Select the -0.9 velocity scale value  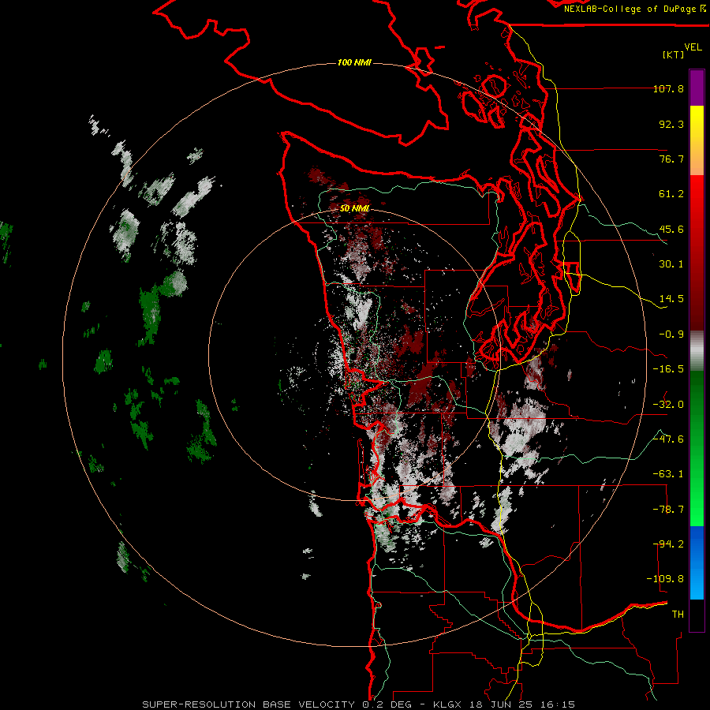pos(671,334)
